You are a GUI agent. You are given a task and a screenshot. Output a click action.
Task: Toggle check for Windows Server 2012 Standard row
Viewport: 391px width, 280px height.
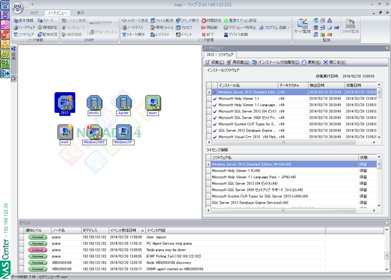click(x=215, y=92)
